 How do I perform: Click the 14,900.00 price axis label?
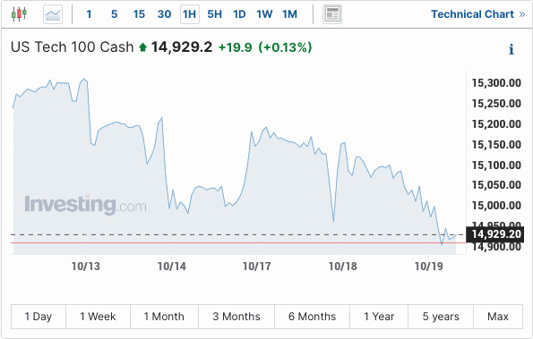pyautogui.click(x=496, y=247)
